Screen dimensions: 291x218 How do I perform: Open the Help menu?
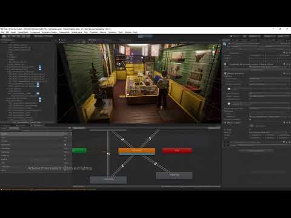click(x=135, y=32)
